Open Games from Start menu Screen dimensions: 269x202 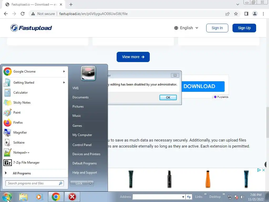pyautogui.click(x=77, y=125)
